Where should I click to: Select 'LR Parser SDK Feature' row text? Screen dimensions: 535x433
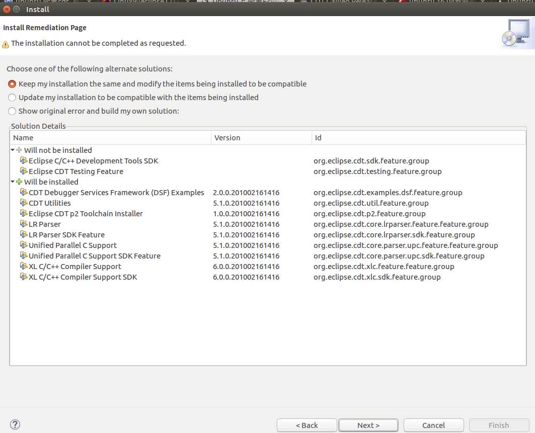66,234
